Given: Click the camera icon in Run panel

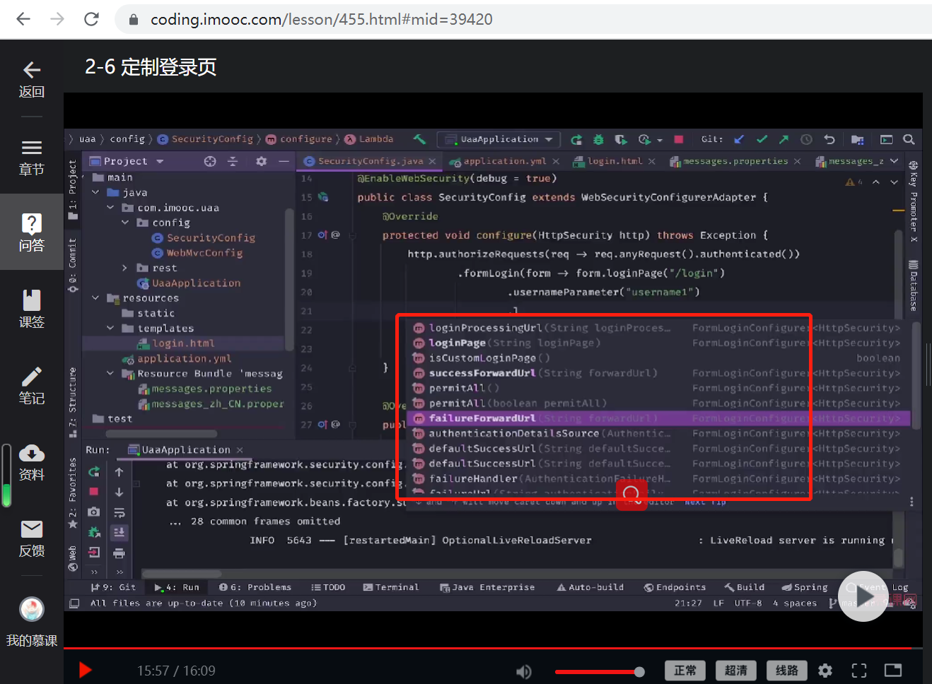Looking at the screenshot, I should point(94,512).
